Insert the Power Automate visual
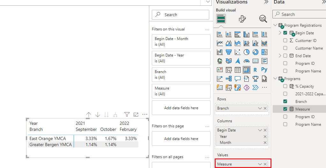The width and height of the screenshot is (326, 168). 256,88
